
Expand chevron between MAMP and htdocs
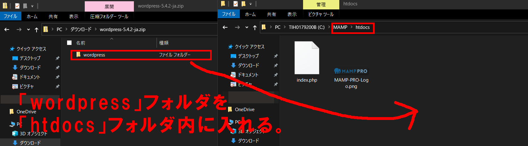(x=352, y=27)
